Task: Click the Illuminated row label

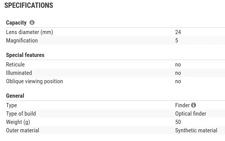Action: 19,73
